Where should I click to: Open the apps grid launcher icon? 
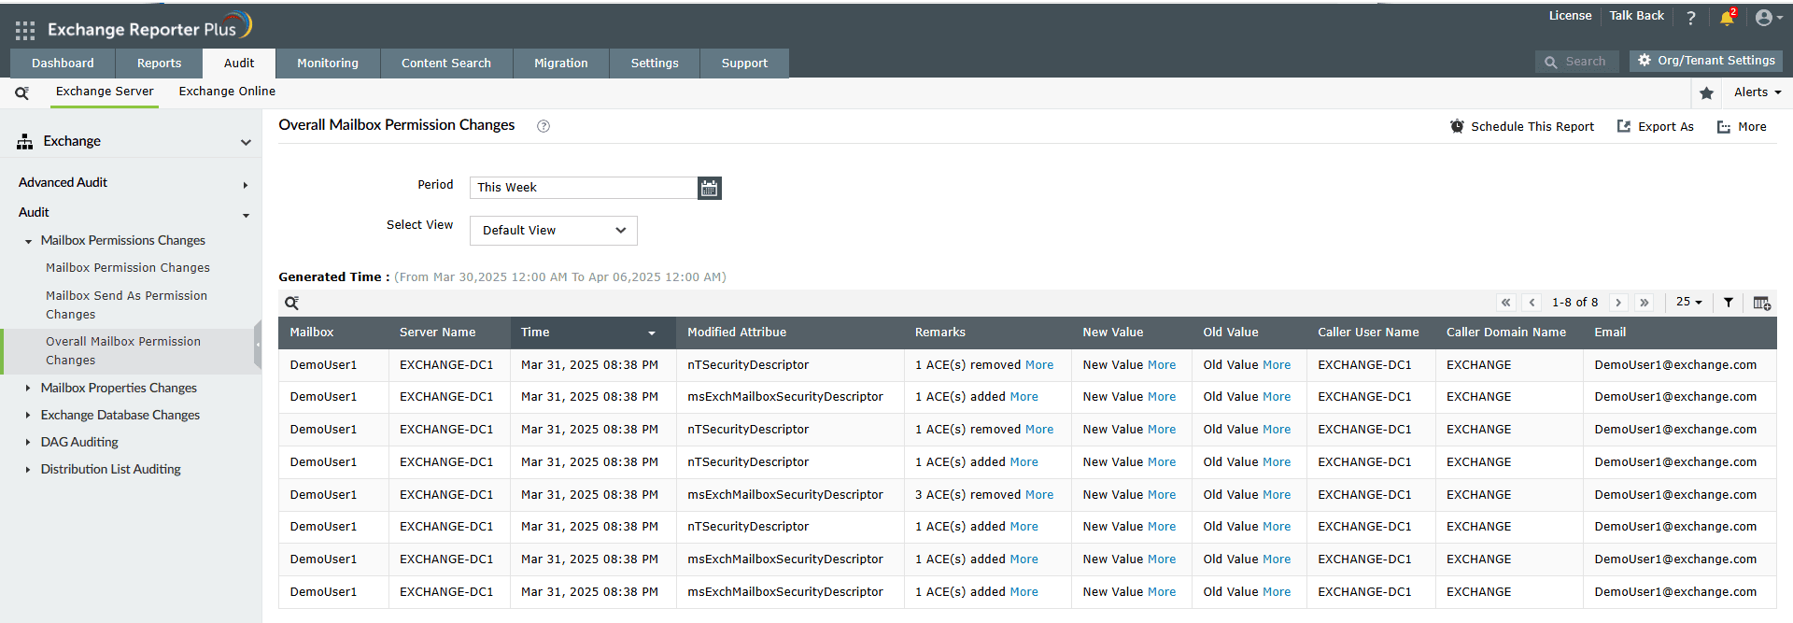pos(25,31)
